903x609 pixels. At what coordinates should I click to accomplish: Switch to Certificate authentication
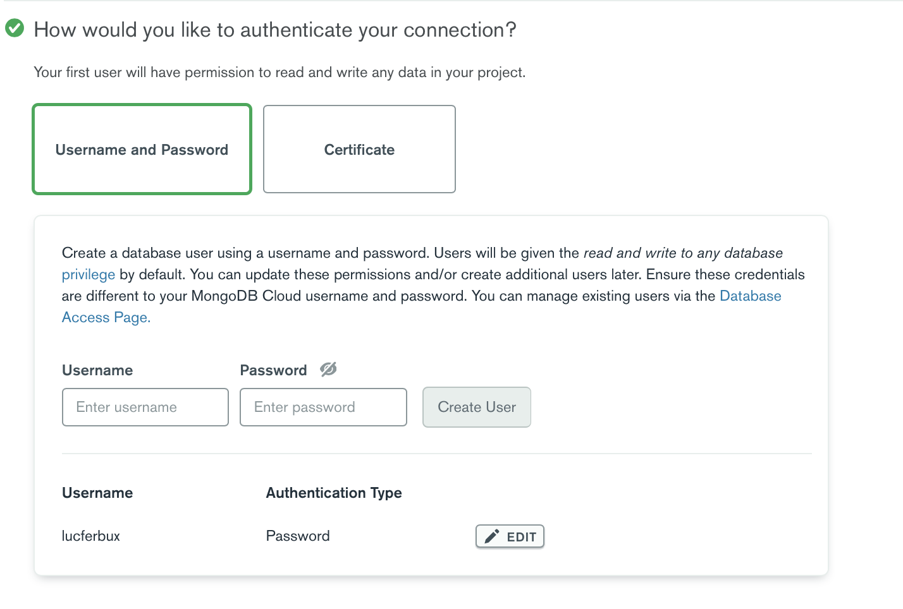tap(359, 150)
